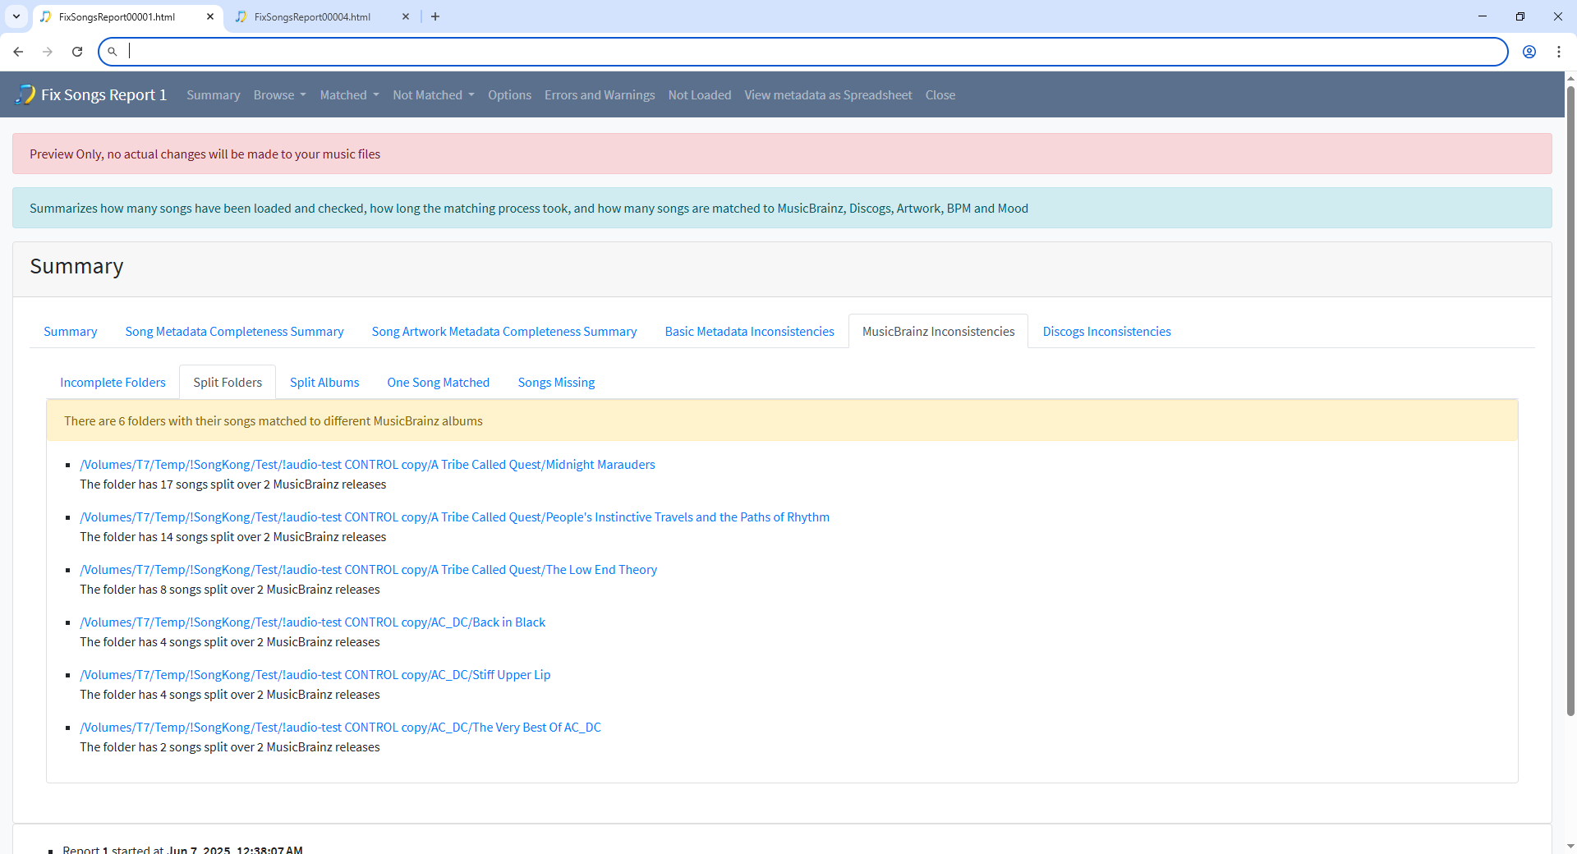Expand the Browse dropdown menu

point(280,95)
